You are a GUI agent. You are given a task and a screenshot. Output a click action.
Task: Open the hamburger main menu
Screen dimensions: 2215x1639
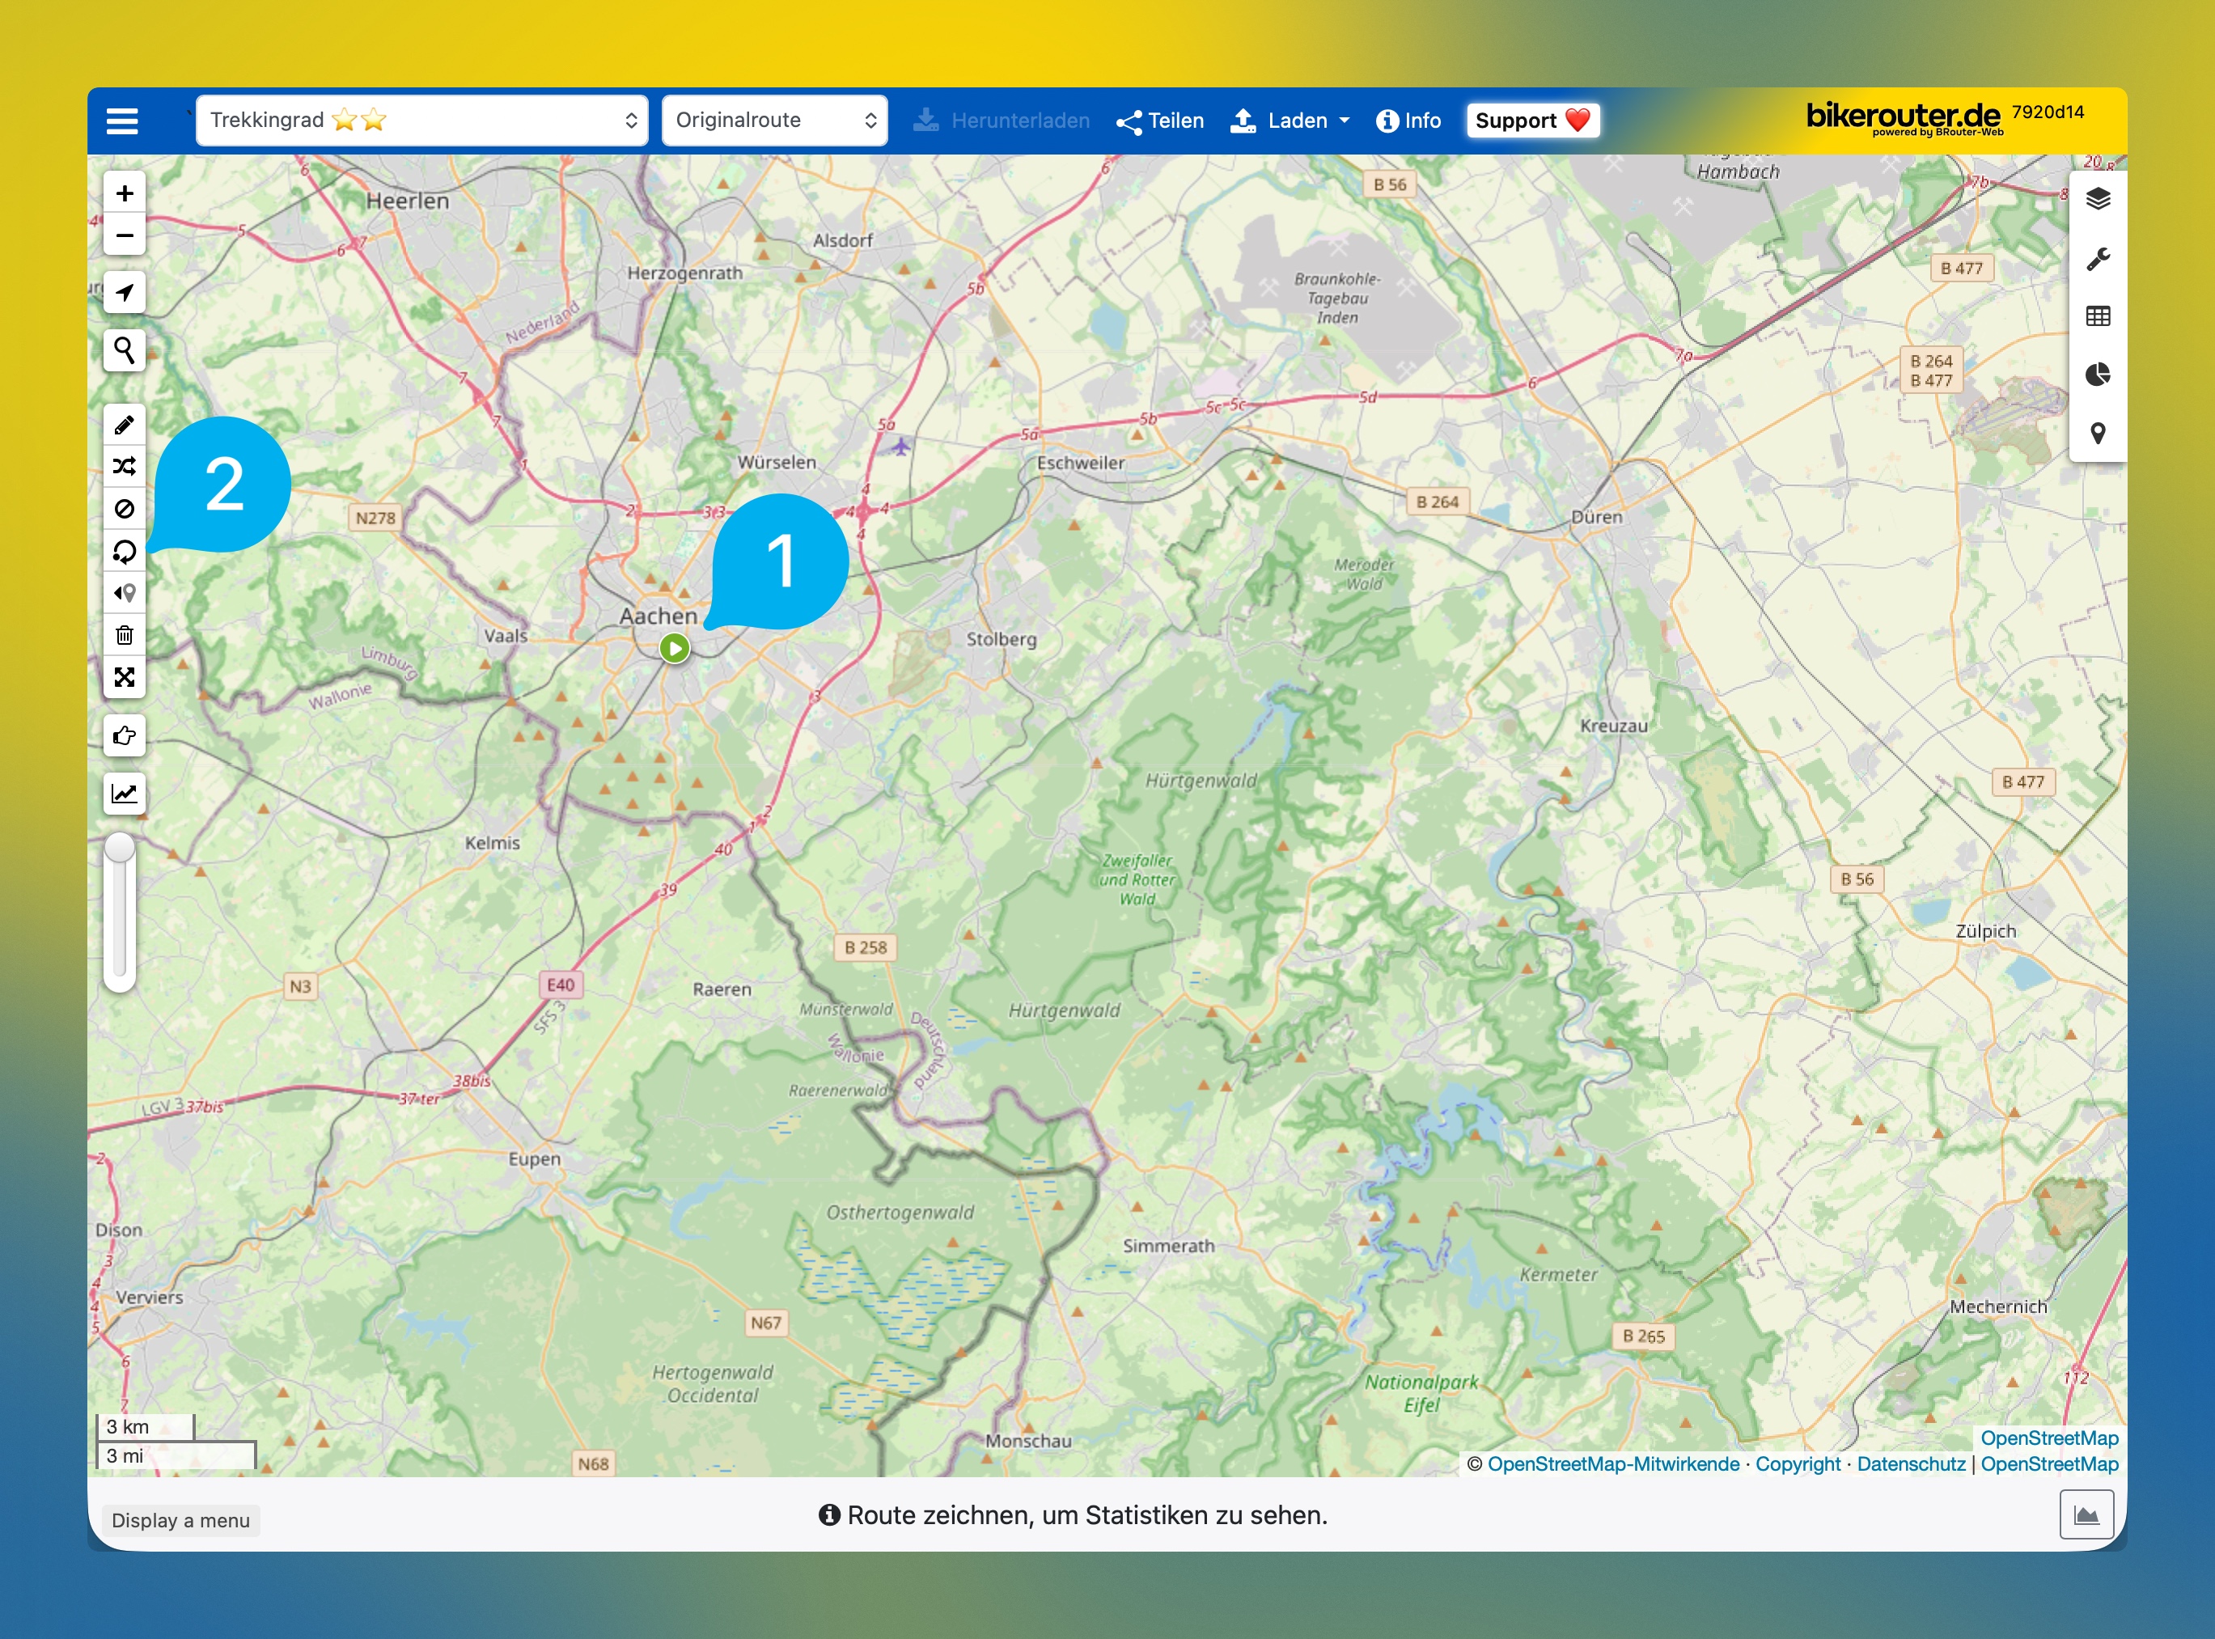click(x=122, y=121)
